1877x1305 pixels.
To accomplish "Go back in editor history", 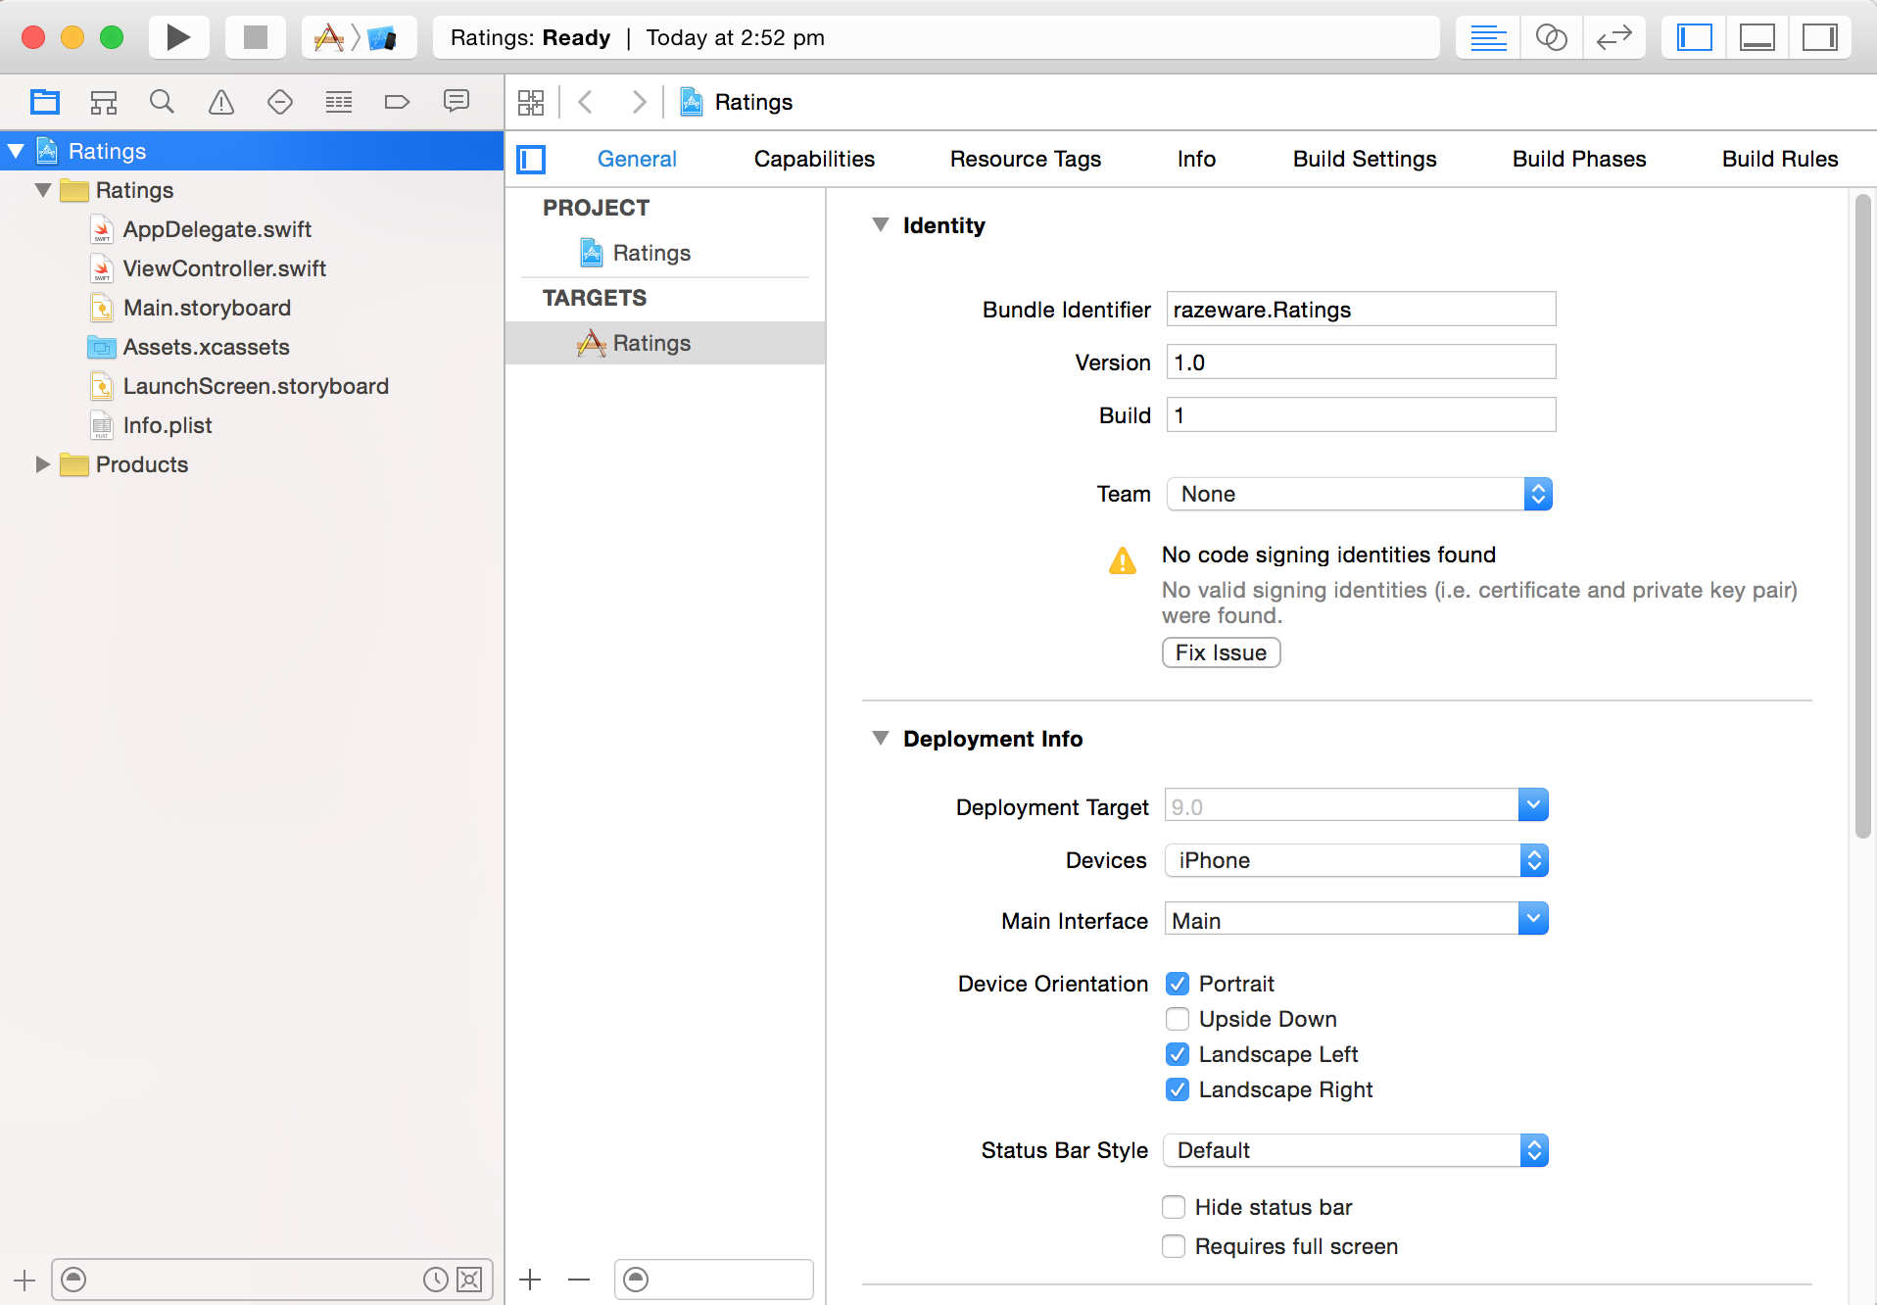I will [x=586, y=102].
